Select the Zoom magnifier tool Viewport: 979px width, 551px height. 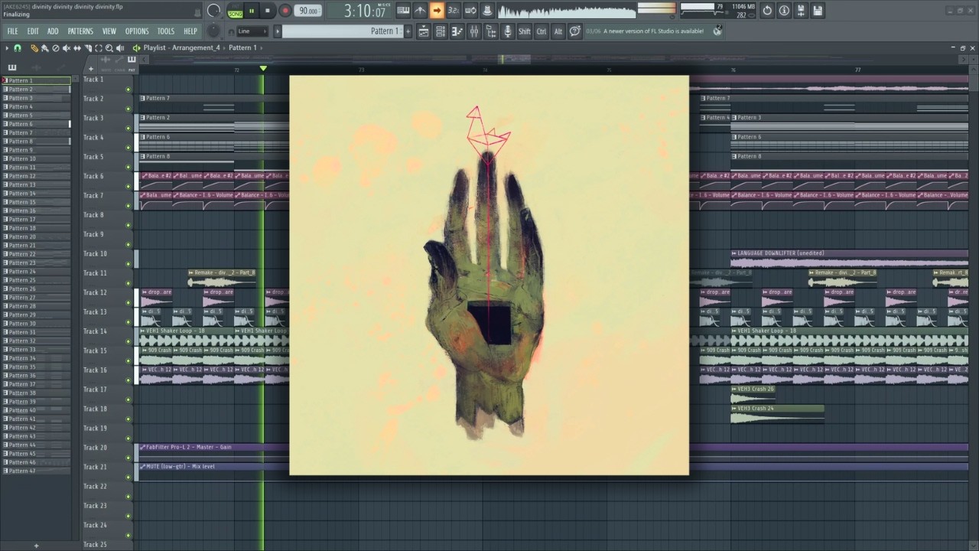point(109,48)
